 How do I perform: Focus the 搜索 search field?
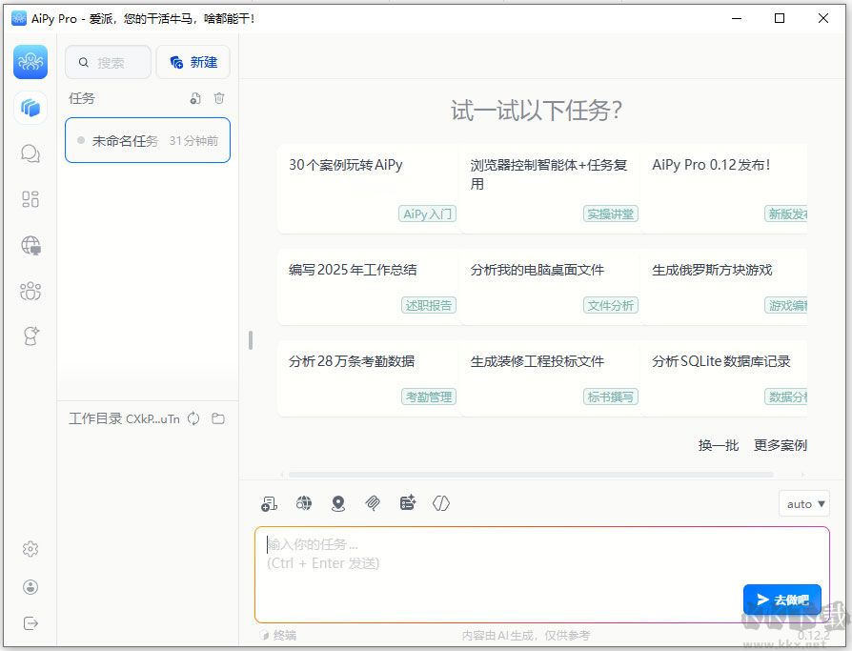click(x=108, y=63)
